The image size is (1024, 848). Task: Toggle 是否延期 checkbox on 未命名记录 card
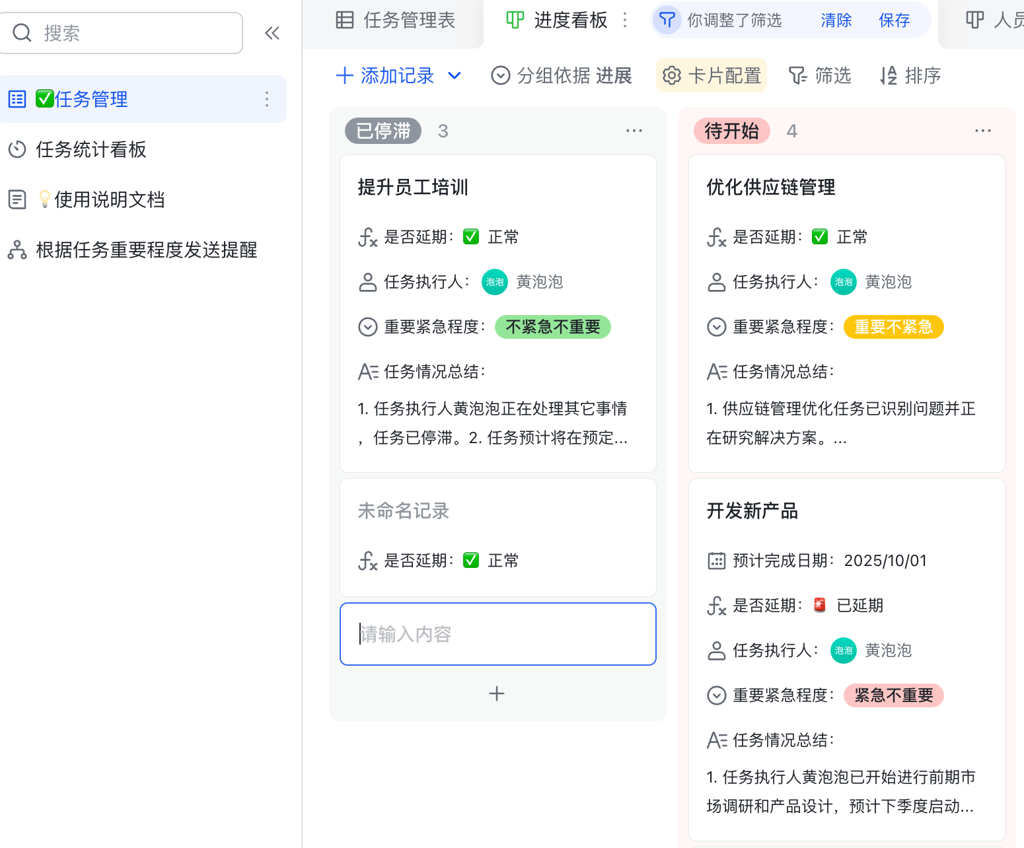[470, 559]
